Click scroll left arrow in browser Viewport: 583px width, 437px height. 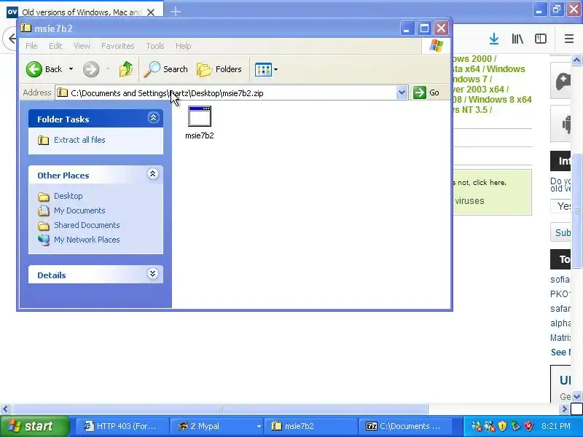point(5,409)
